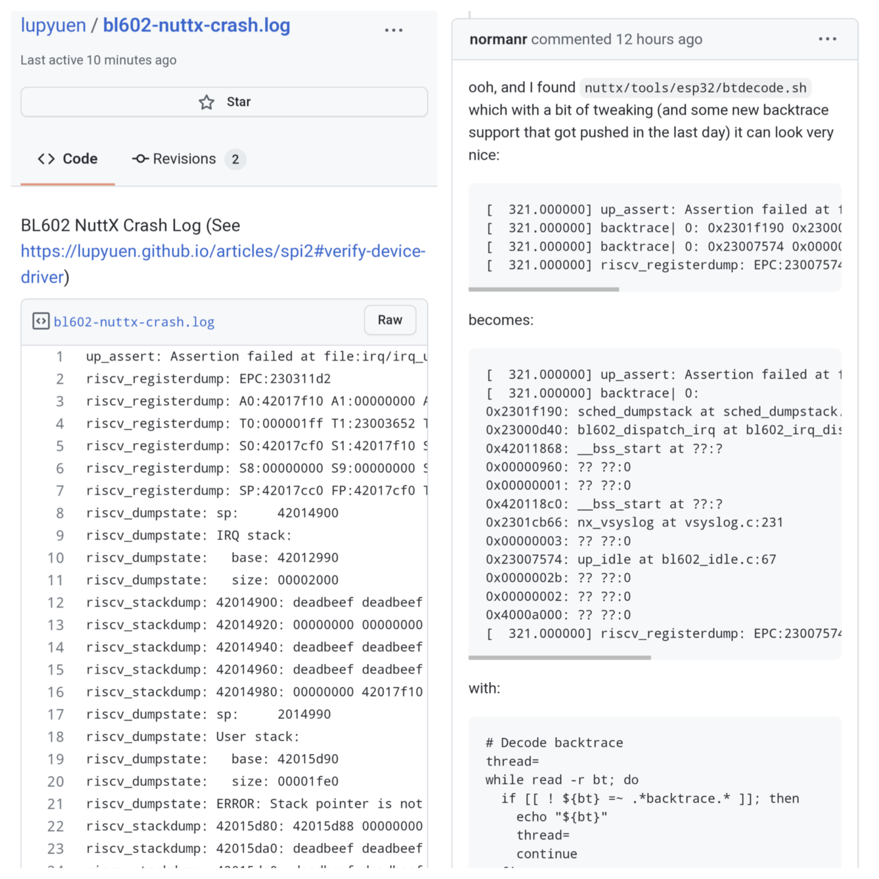The width and height of the screenshot is (879, 879).
Task: Click the '12 hours ago' comment timestamp
Action: [659, 39]
